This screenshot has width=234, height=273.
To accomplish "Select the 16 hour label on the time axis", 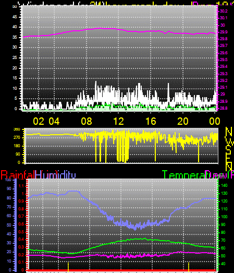I will pyautogui.click(x=151, y=121).
